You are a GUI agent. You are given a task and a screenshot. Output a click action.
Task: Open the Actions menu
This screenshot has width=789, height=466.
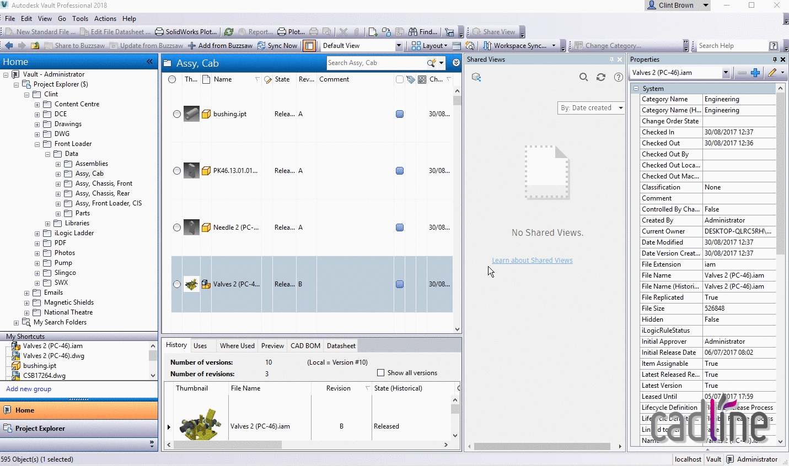[105, 18]
